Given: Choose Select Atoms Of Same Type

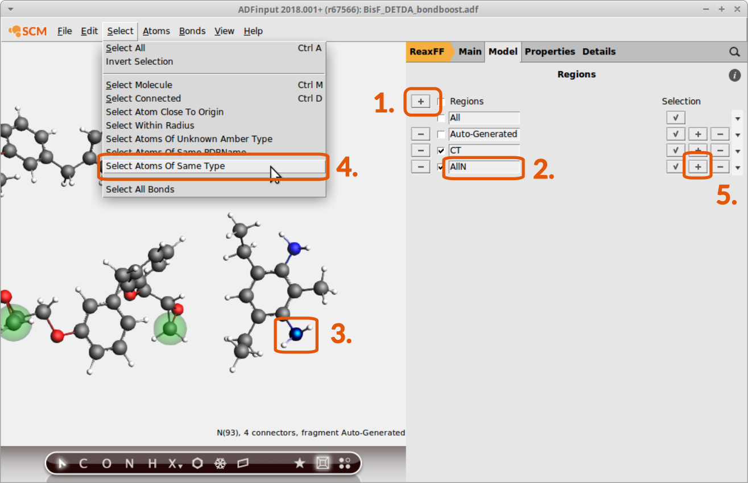Looking at the screenshot, I should (214, 166).
